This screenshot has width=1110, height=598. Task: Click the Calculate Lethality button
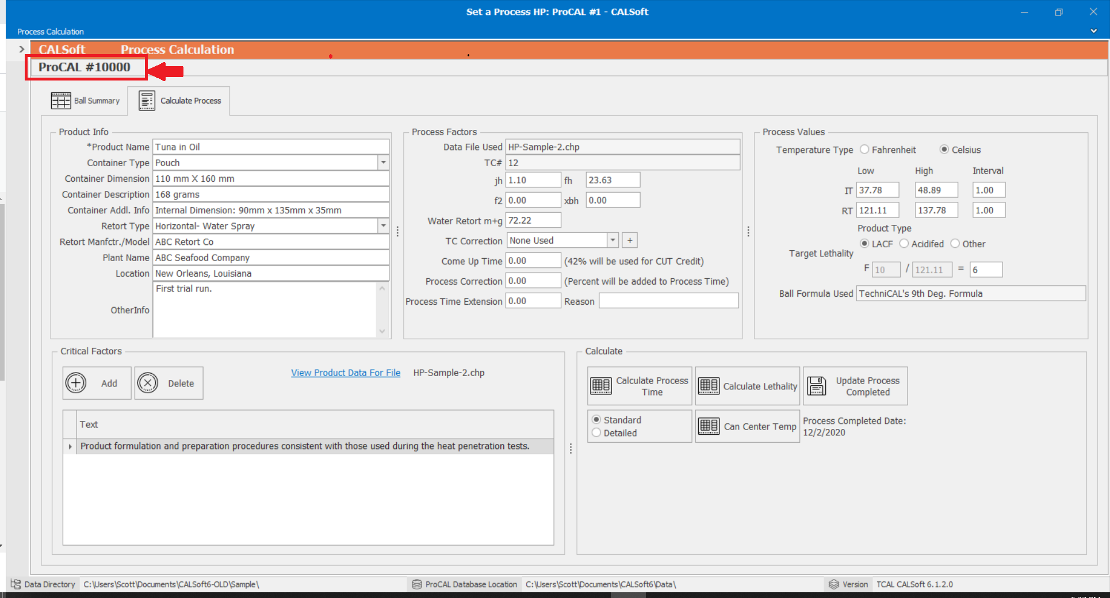coord(748,386)
